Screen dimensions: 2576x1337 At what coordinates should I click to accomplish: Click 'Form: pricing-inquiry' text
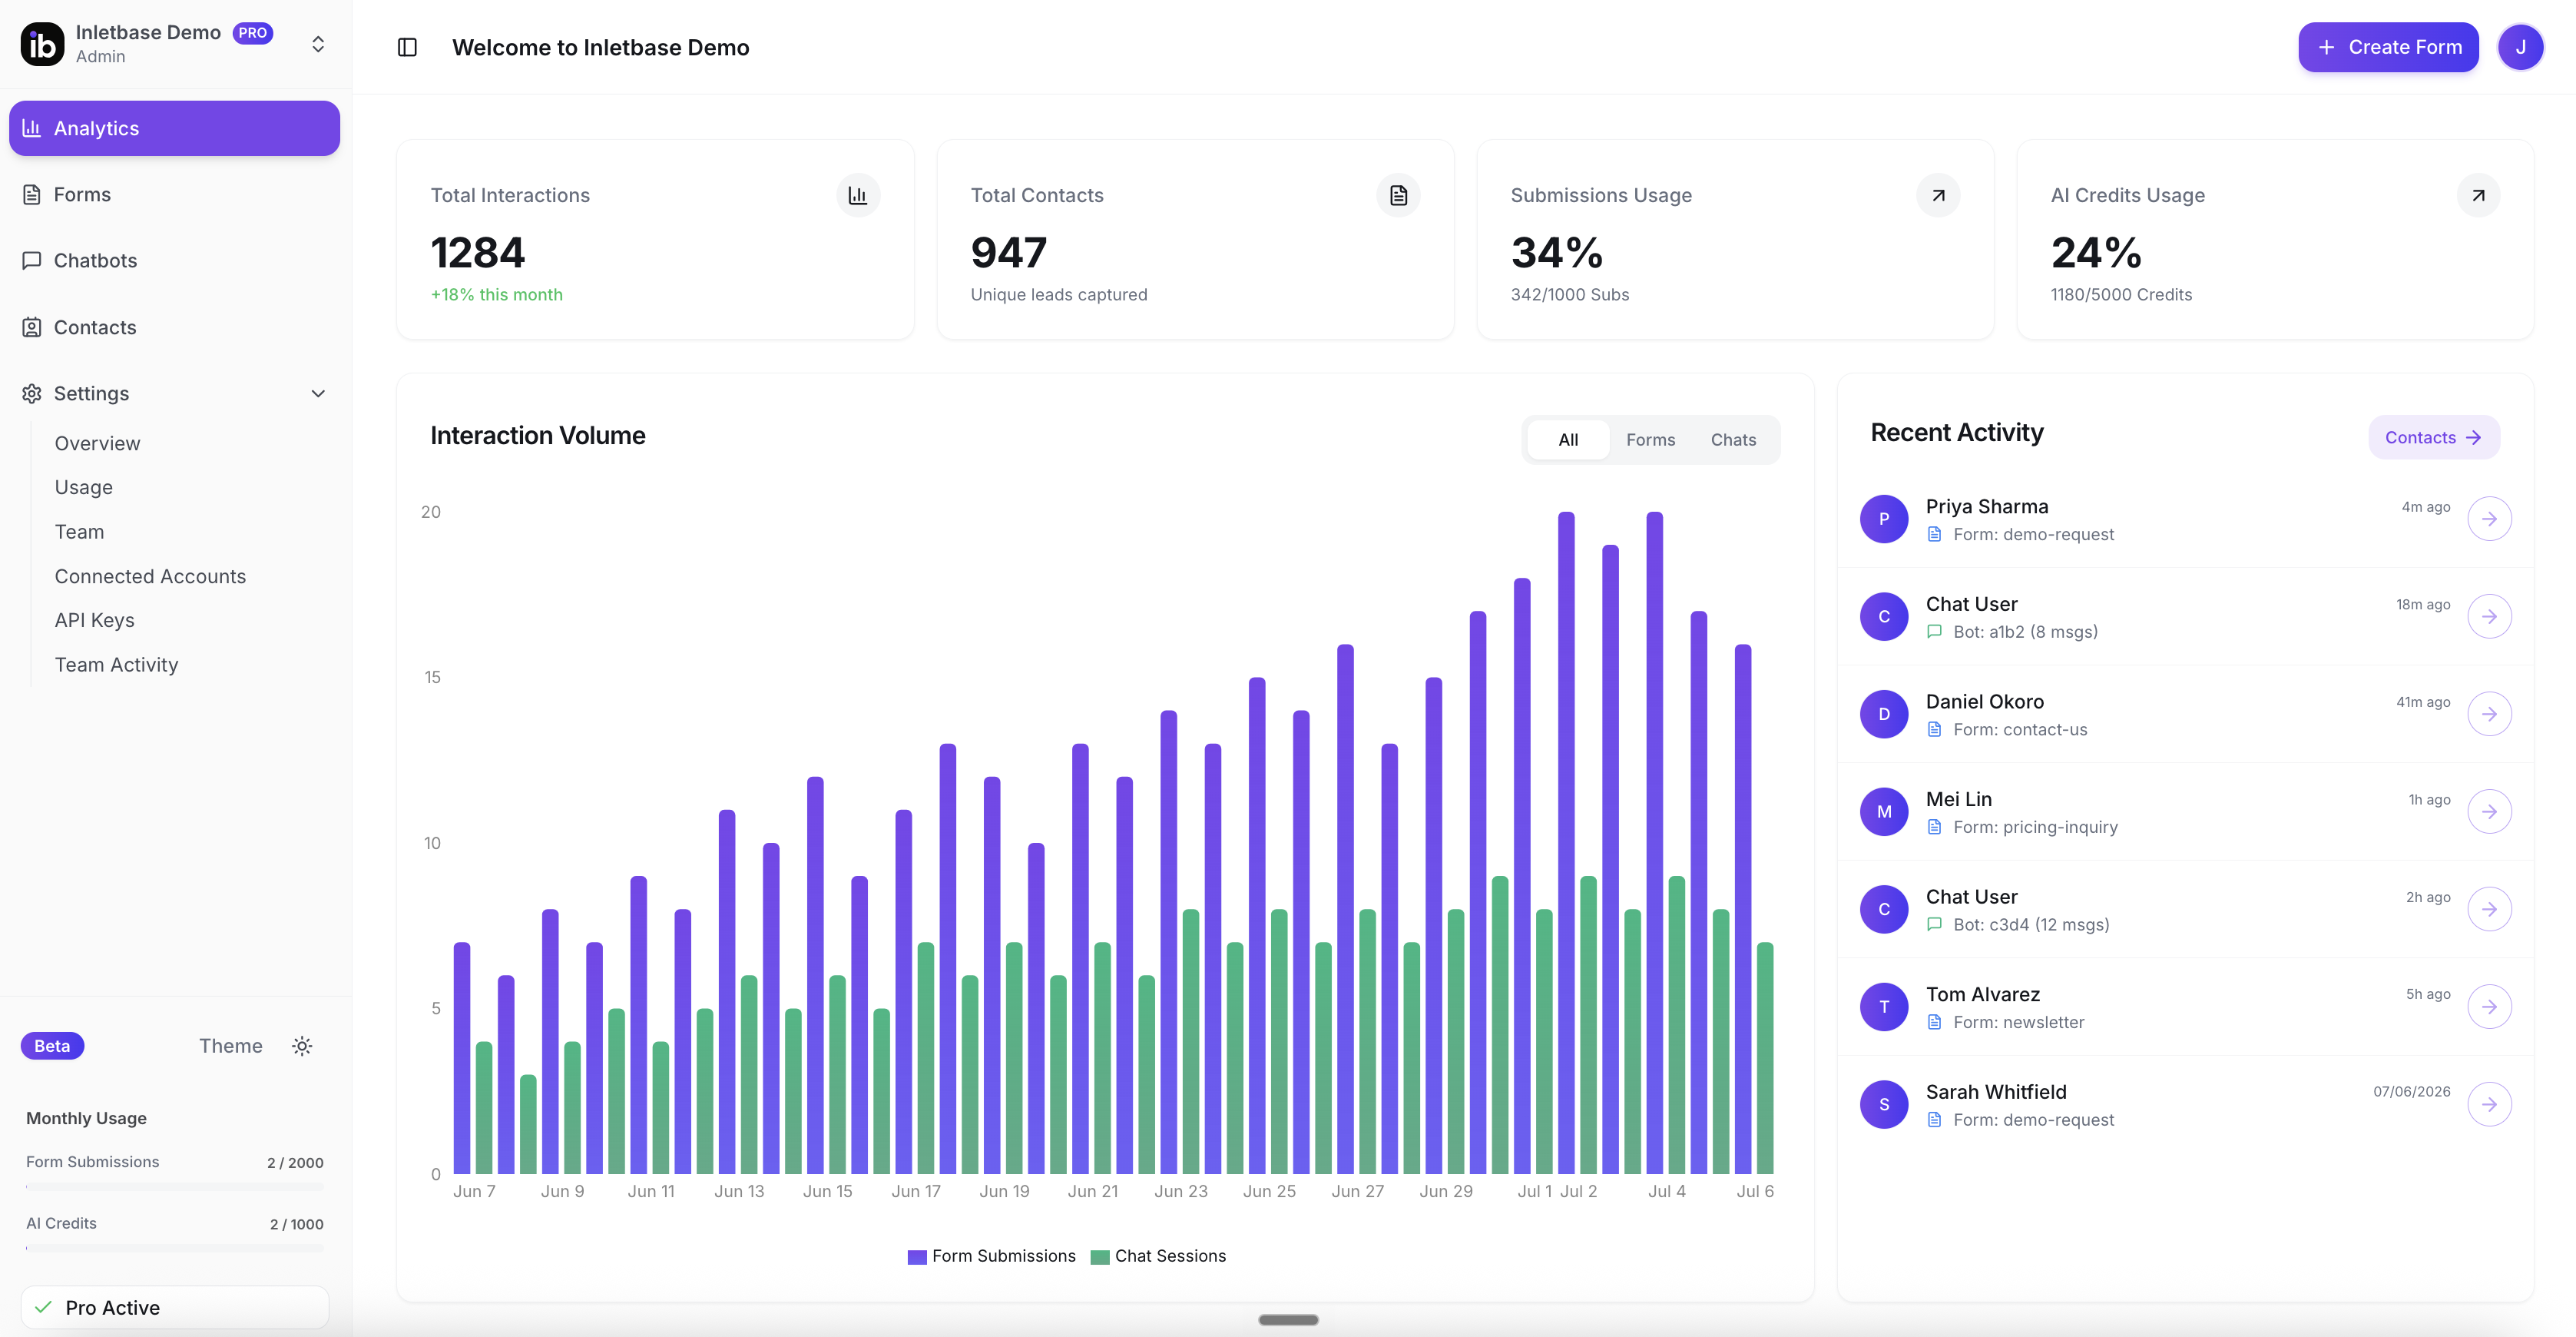[x=2035, y=827]
